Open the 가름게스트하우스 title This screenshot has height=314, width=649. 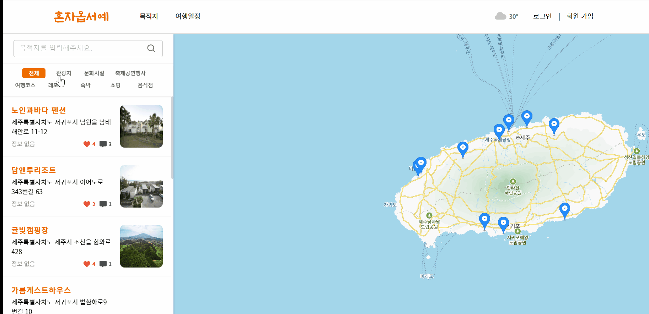41,290
